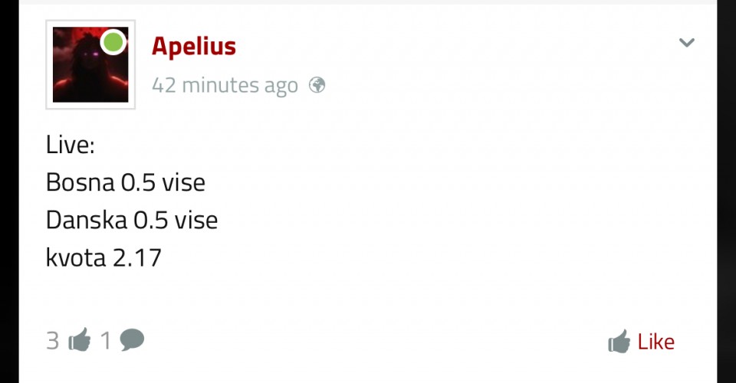This screenshot has height=383, width=736.
Task: Click the globe public visibility icon
Action: [317, 85]
